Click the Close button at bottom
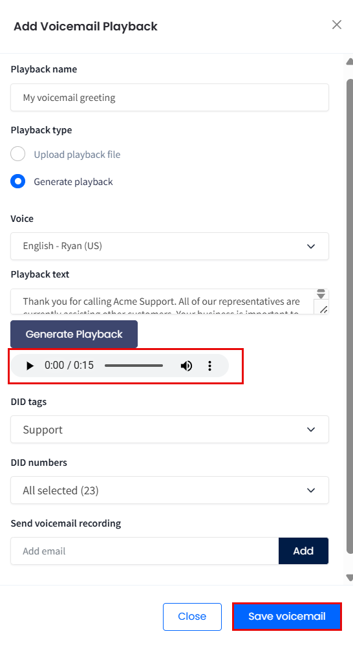 (192, 617)
